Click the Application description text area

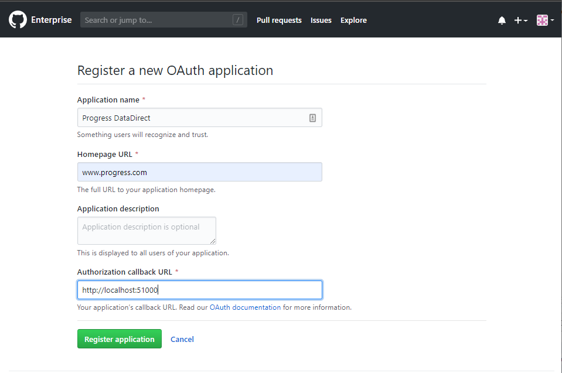147,231
